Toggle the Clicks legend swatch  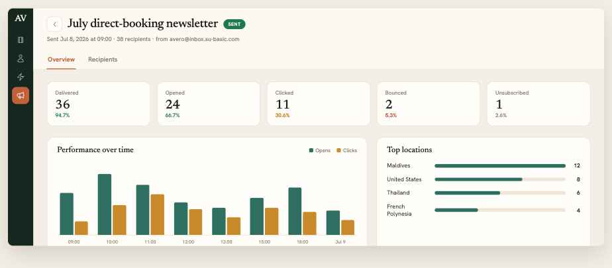tap(339, 151)
